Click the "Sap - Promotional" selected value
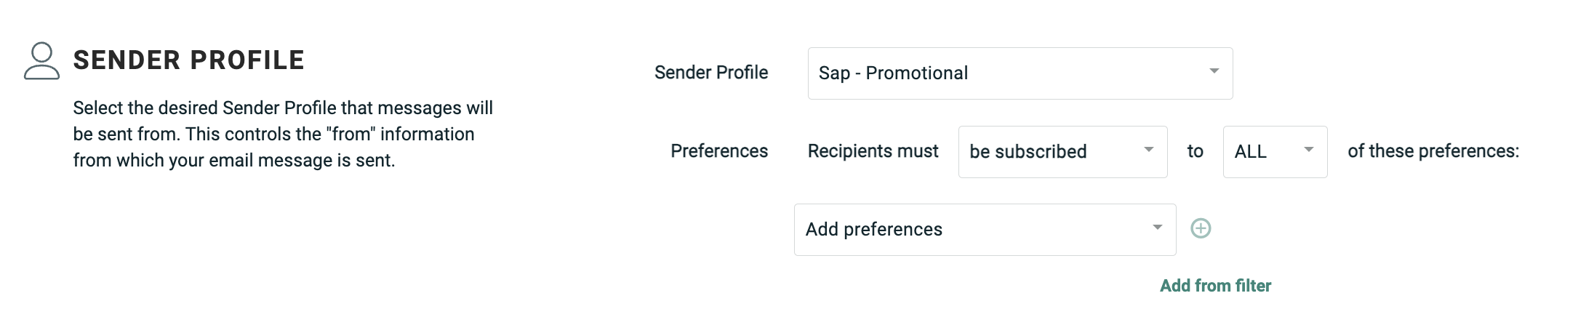This screenshot has height=333, width=1594. [x=893, y=73]
